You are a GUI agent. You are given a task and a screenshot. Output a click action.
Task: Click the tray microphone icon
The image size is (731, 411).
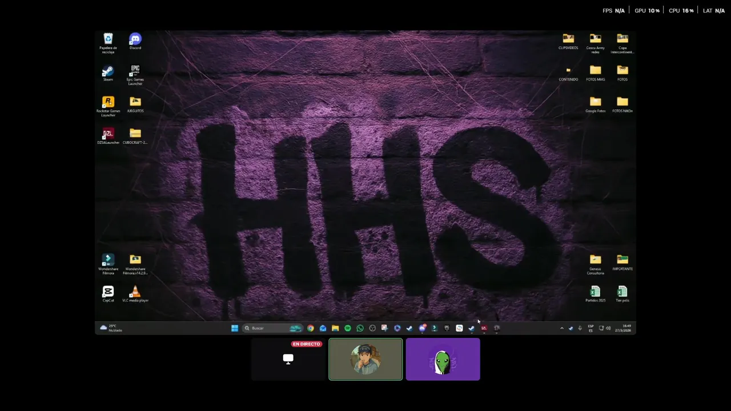coord(580,328)
